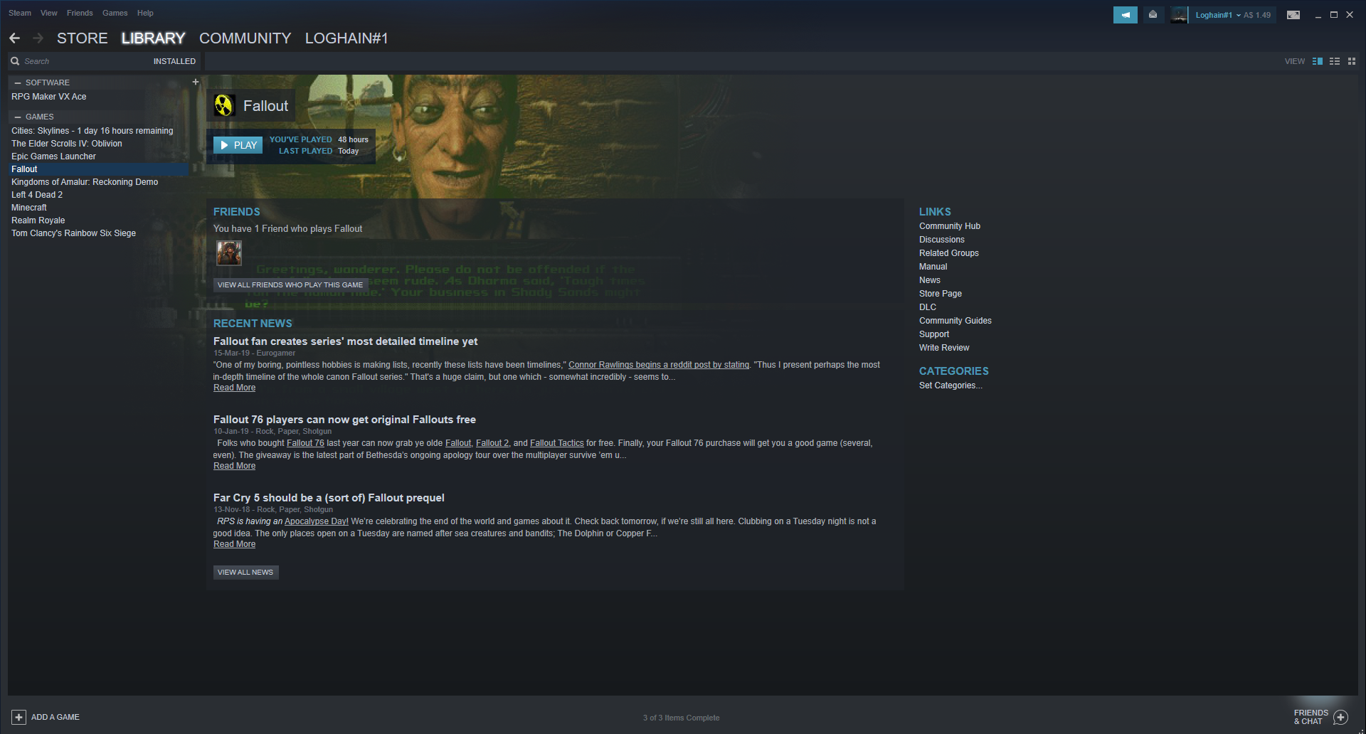Go to the STORE tab
Viewport: 1366px width, 734px height.
(83, 38)
